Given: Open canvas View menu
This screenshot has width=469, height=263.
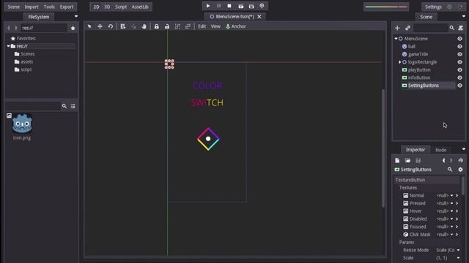Looking at the screenshot, I should coord(215,26).
